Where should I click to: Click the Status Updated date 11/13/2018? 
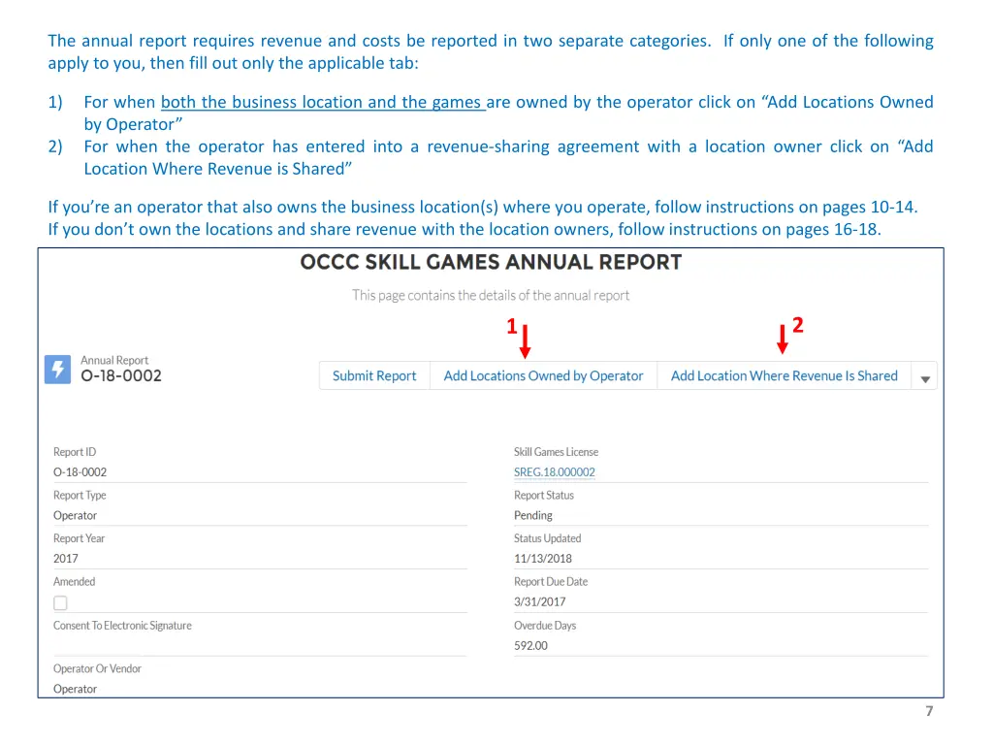click(543, 558)
